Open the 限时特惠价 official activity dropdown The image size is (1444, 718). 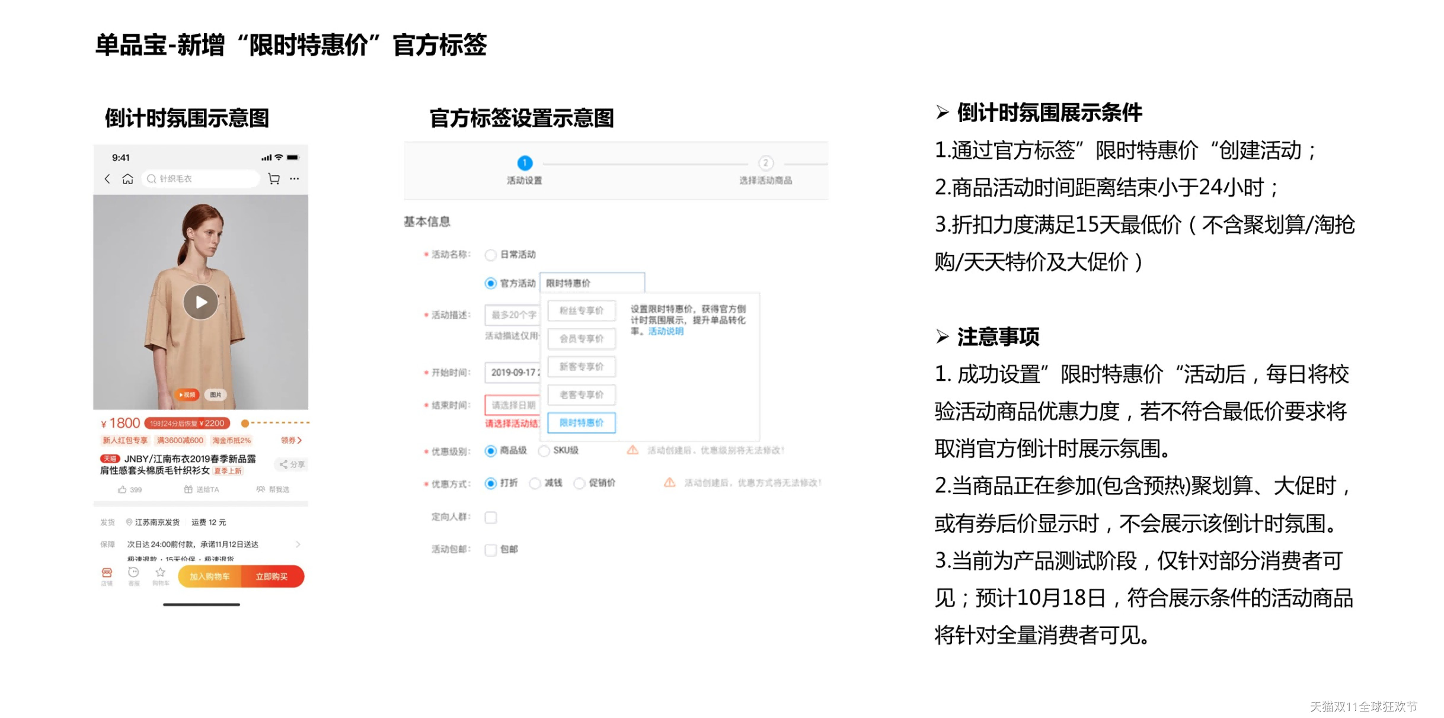(x=592, y=284)
